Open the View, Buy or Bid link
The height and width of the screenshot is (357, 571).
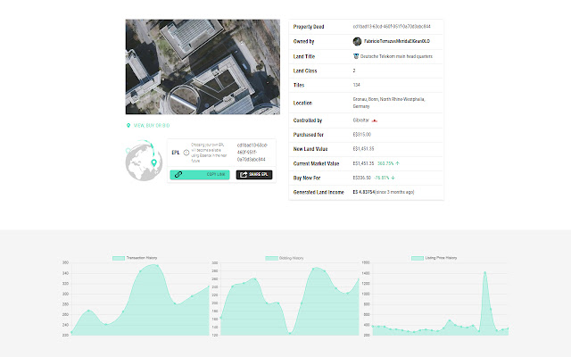(152, 125)
